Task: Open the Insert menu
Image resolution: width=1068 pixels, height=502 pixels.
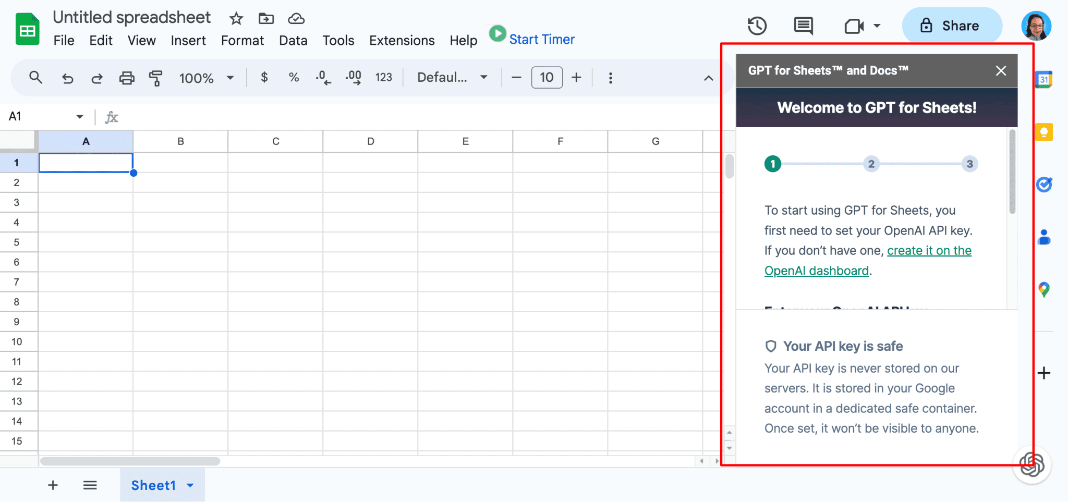Action: coord(188,41)
